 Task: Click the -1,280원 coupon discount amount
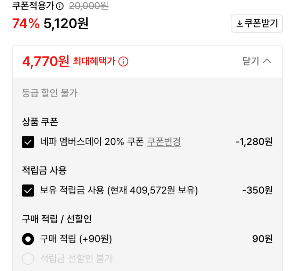point(254,142)
